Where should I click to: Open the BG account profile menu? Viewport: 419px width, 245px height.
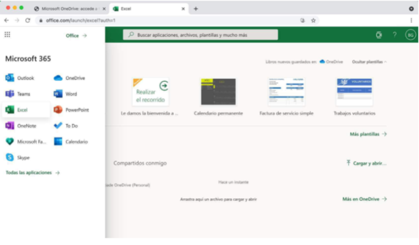[410, 34]
